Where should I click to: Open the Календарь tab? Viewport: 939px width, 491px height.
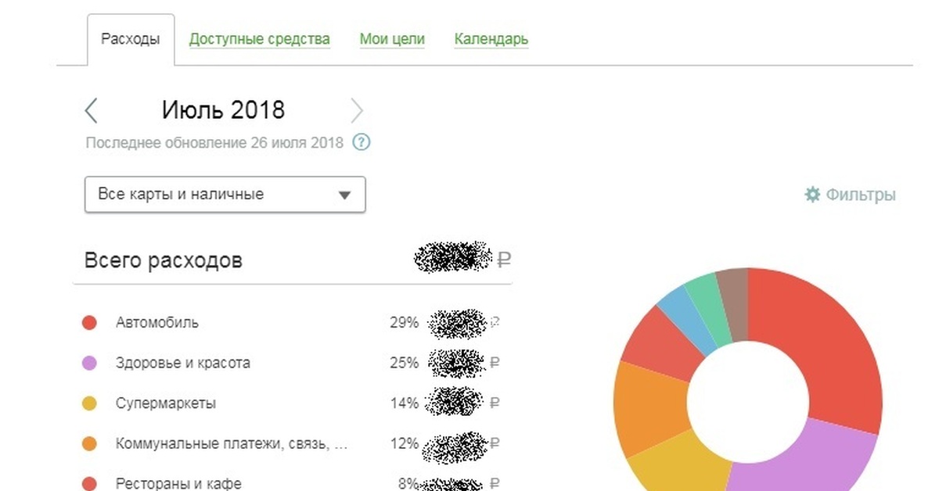tap(491, 39)
